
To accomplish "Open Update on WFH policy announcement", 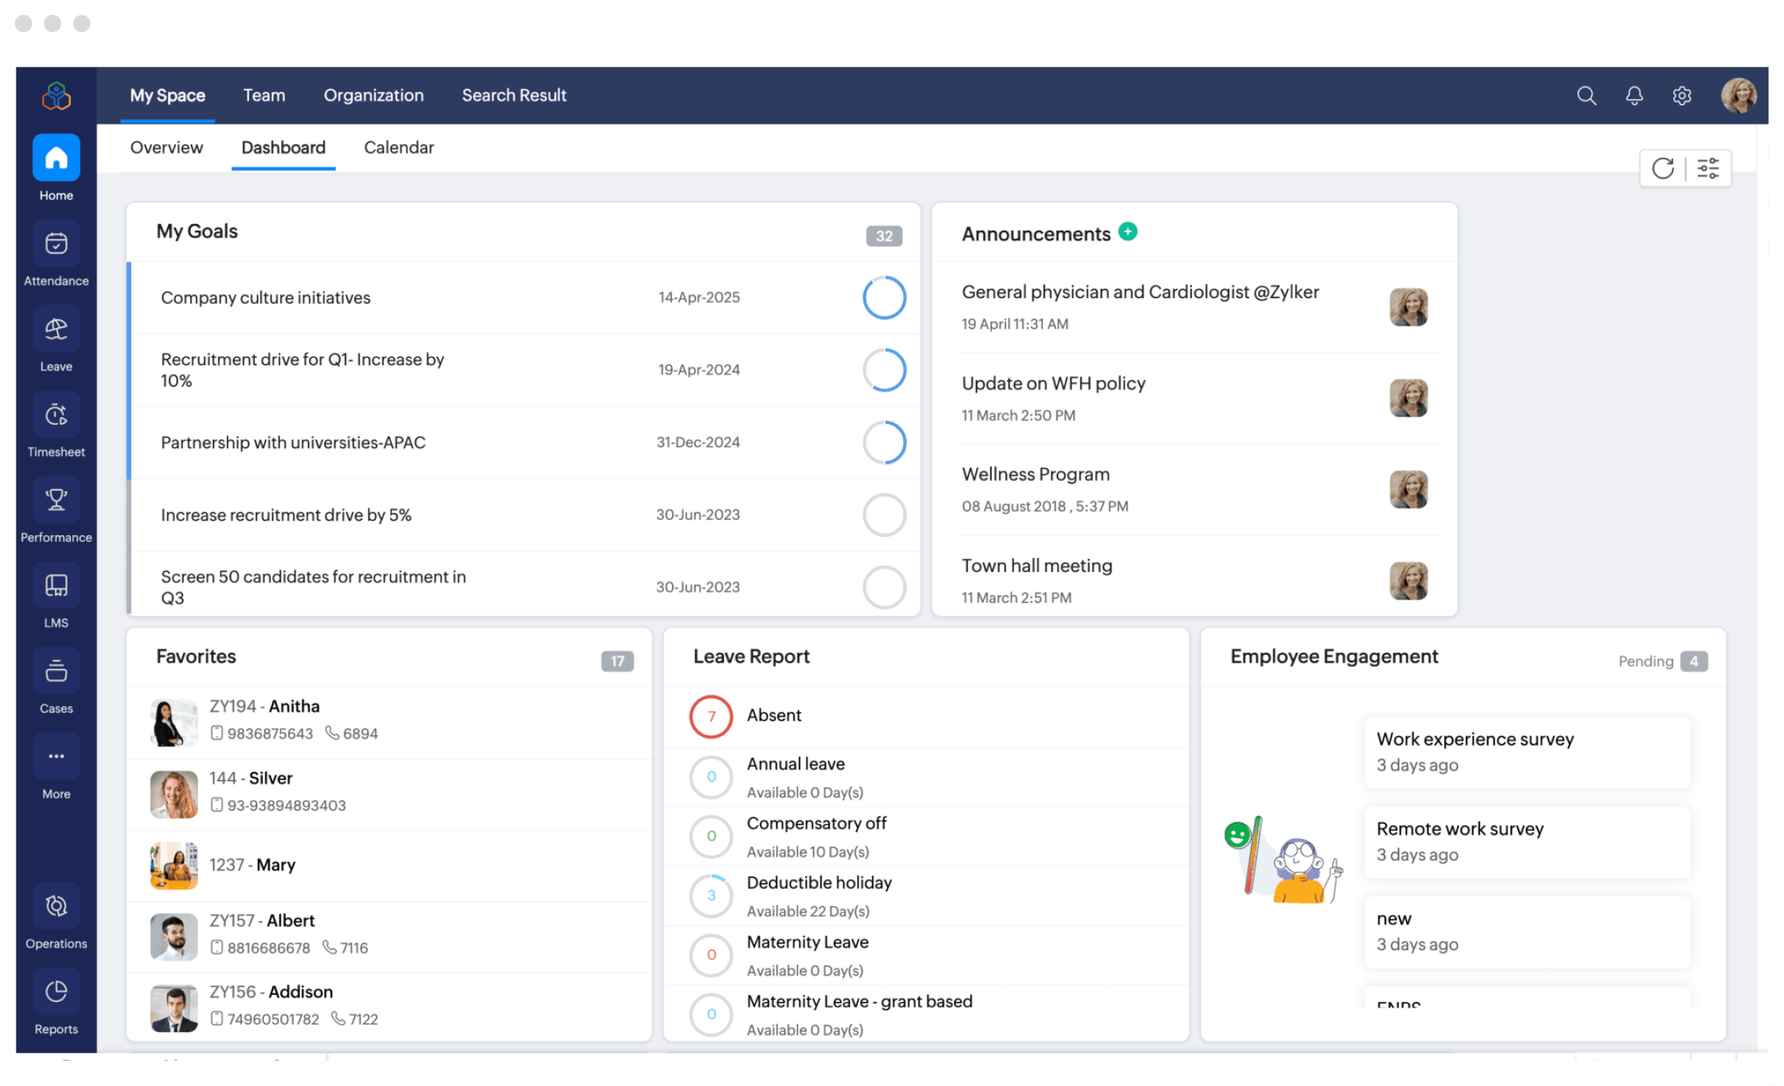I will pos(1053,384).
